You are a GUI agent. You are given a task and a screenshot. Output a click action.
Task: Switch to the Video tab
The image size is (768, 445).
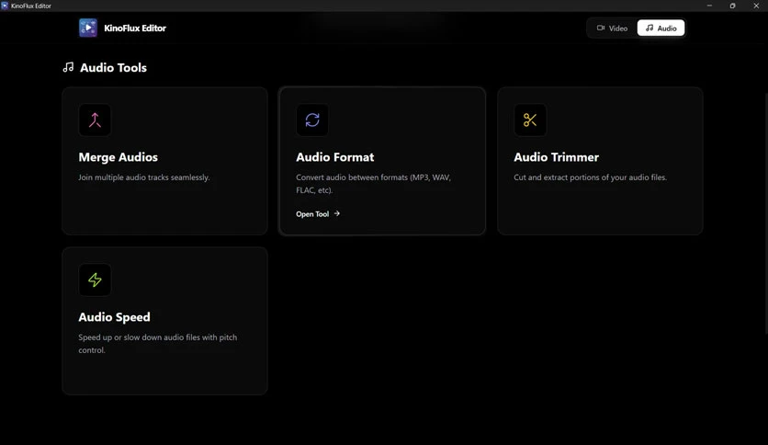tap(612, 28)
